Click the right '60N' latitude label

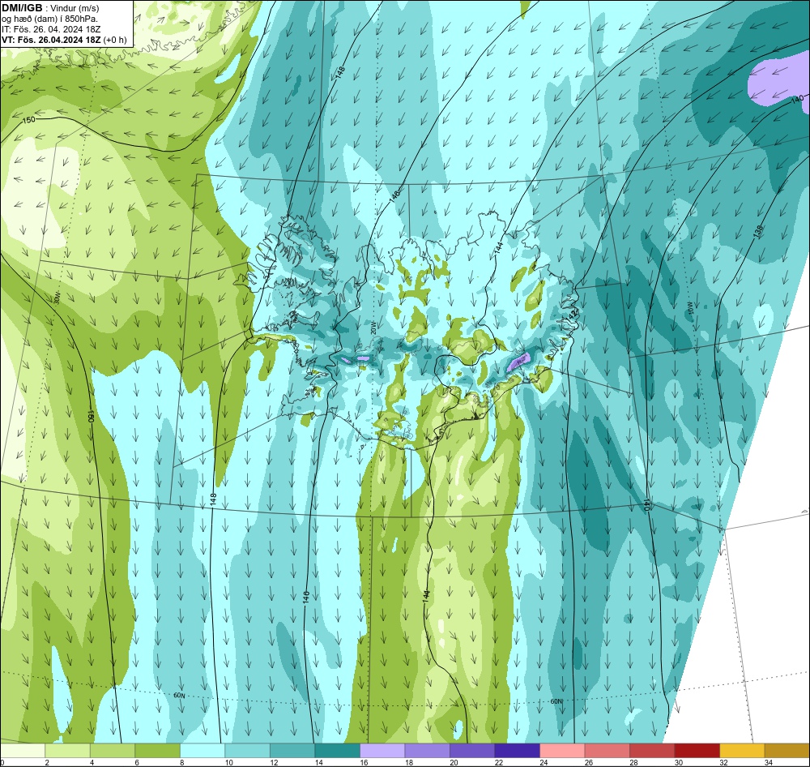point(556,701)
